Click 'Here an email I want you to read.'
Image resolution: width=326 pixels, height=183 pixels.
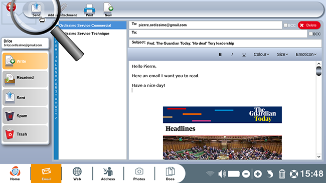click(166, 76)
